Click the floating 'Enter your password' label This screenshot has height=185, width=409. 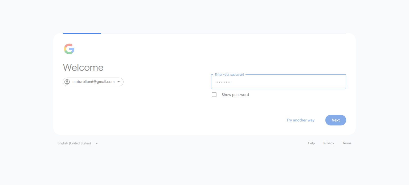point(229,75)
